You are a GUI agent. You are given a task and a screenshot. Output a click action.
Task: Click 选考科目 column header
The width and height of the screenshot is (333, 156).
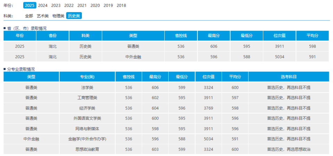click(289, 77)
